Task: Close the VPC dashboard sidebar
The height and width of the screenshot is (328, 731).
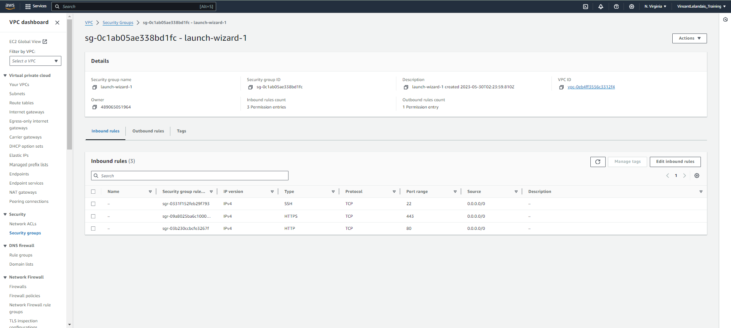Action: click(57, 22)
